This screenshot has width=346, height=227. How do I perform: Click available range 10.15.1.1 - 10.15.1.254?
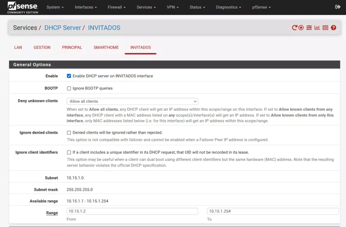88,201
